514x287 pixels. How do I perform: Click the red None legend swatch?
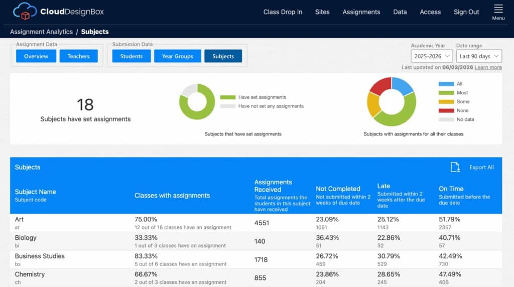446,110
